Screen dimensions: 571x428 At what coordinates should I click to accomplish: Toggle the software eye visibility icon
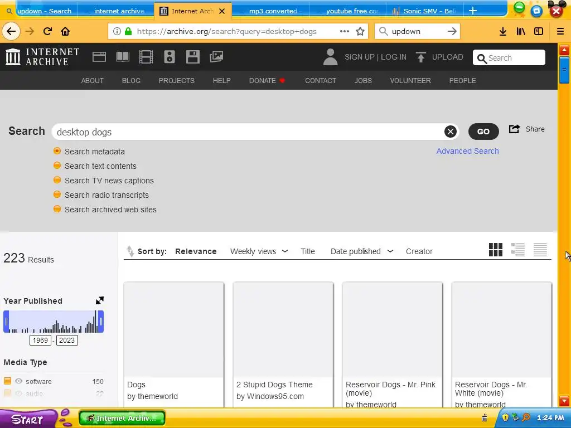coord(18,381)
